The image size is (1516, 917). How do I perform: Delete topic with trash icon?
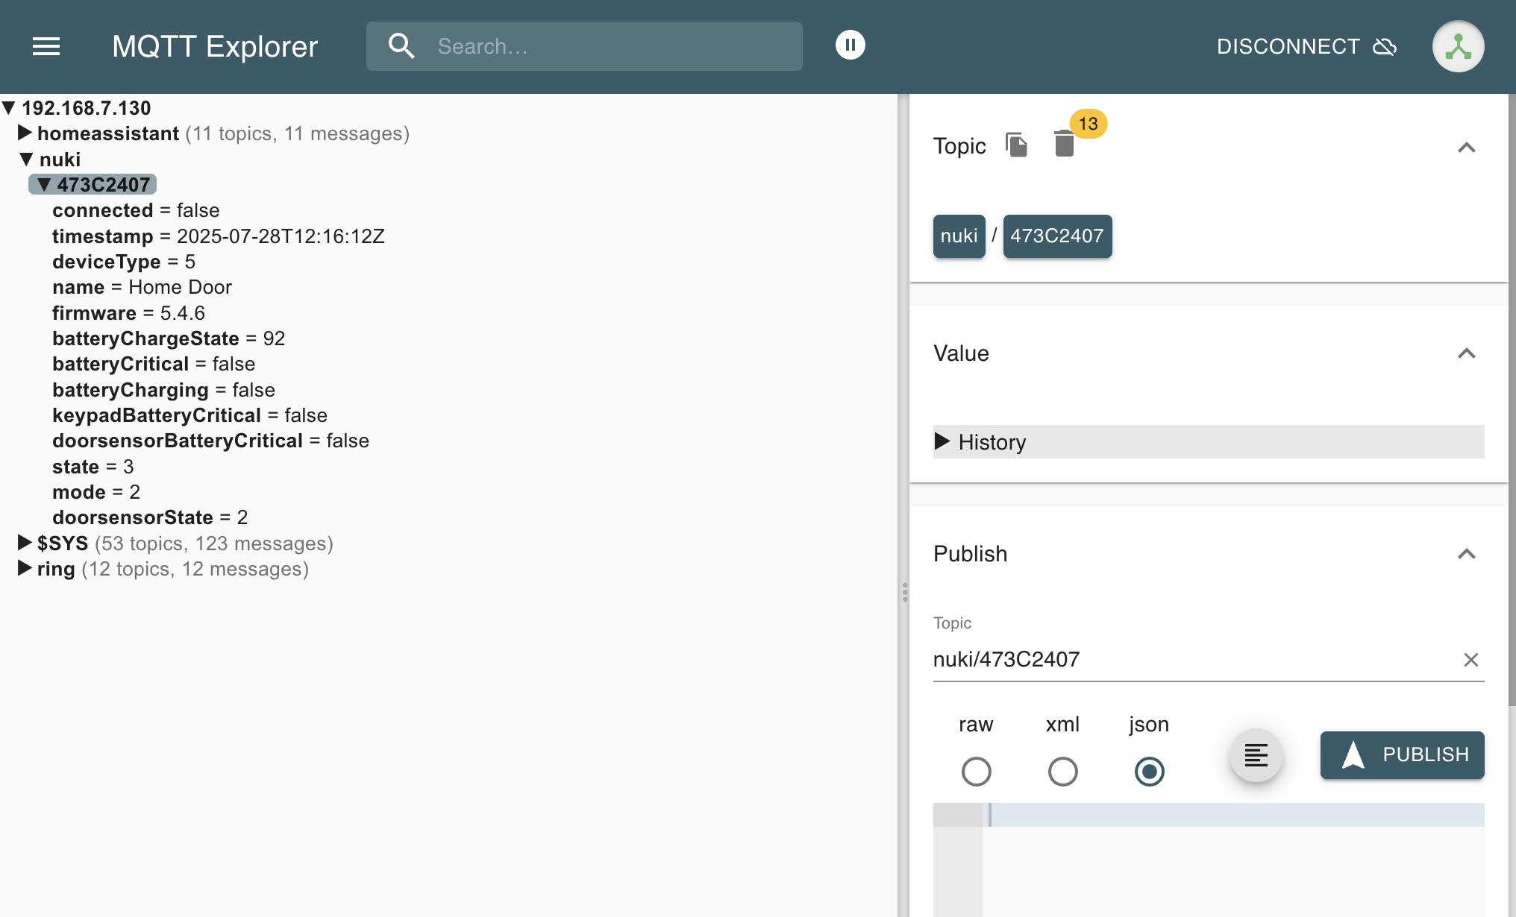(x=1064, y=143)
